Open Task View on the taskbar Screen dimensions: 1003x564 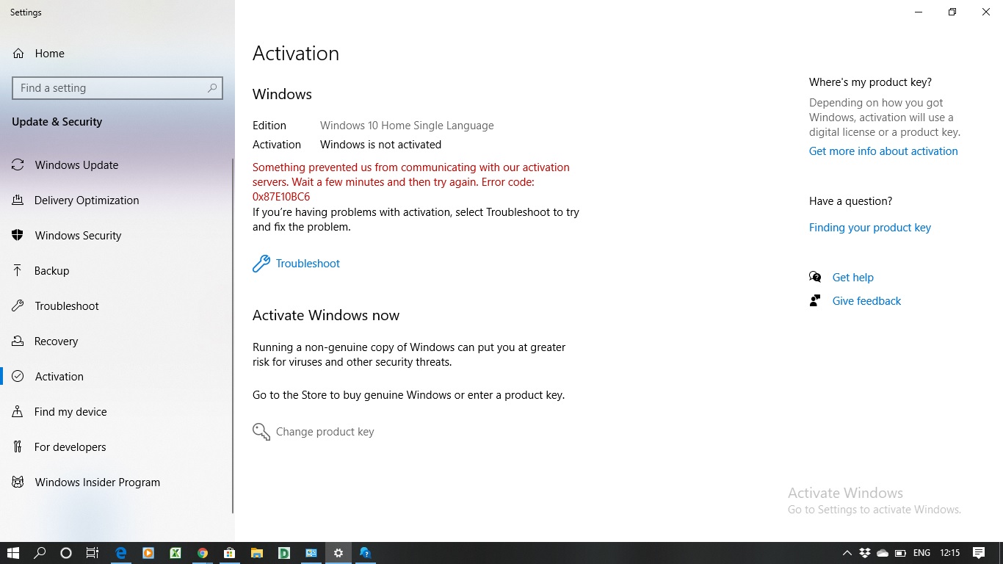pyautogui.click(x=93, y=553)
